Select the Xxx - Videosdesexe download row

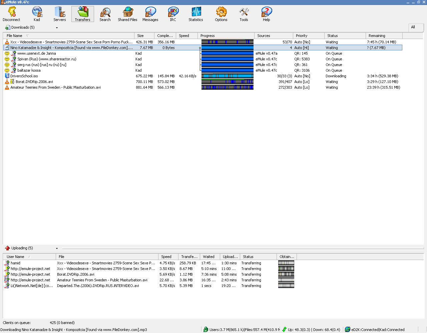coord(203,42)
